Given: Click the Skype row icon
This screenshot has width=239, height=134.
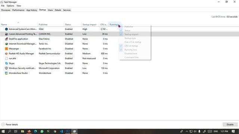Looking at the screenshot, I should [x=6, y=63].
